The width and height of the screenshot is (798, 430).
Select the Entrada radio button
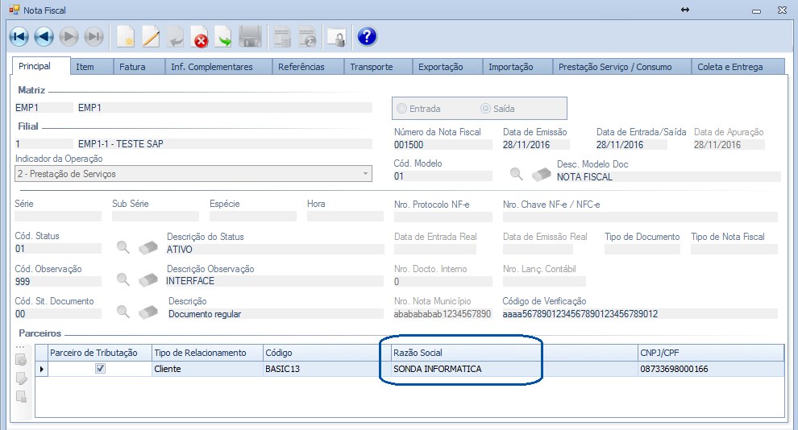coord(402,109)
